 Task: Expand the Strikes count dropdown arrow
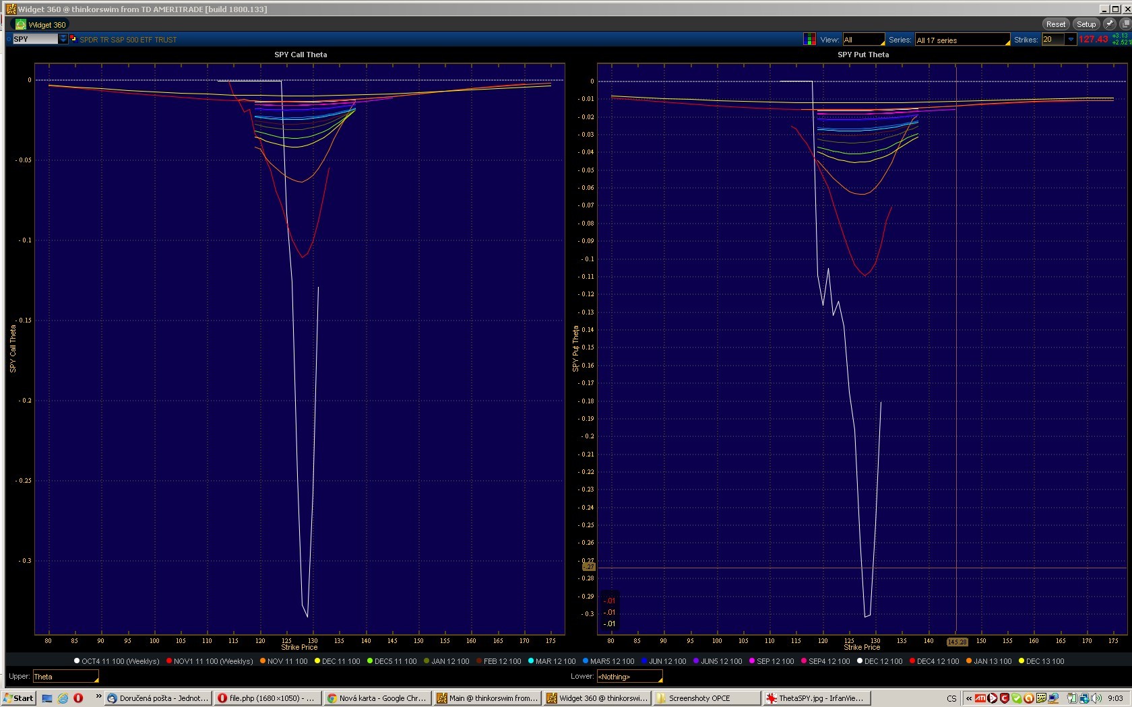(x=1071, y=40)
